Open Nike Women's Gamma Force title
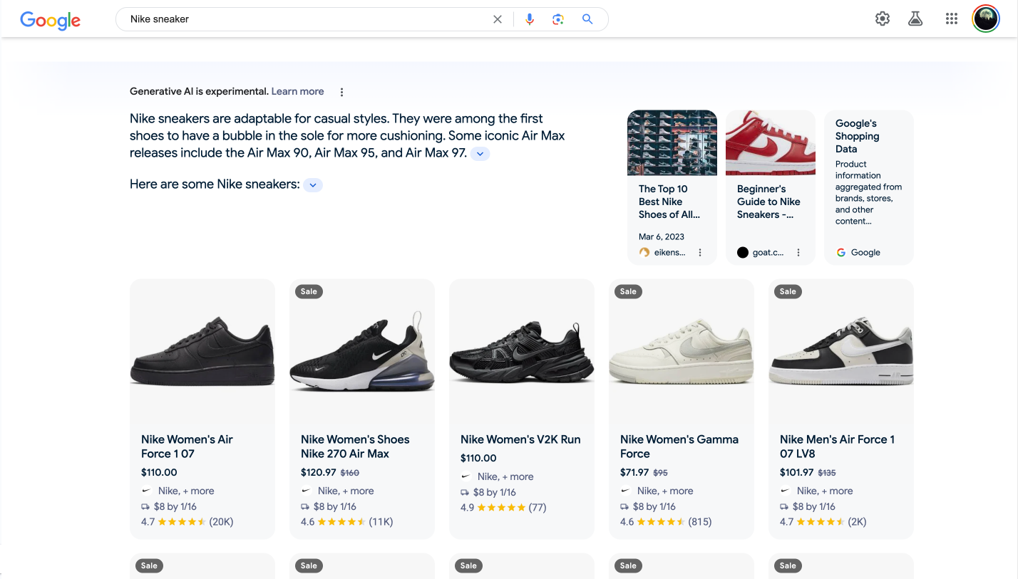 point(679,447)
